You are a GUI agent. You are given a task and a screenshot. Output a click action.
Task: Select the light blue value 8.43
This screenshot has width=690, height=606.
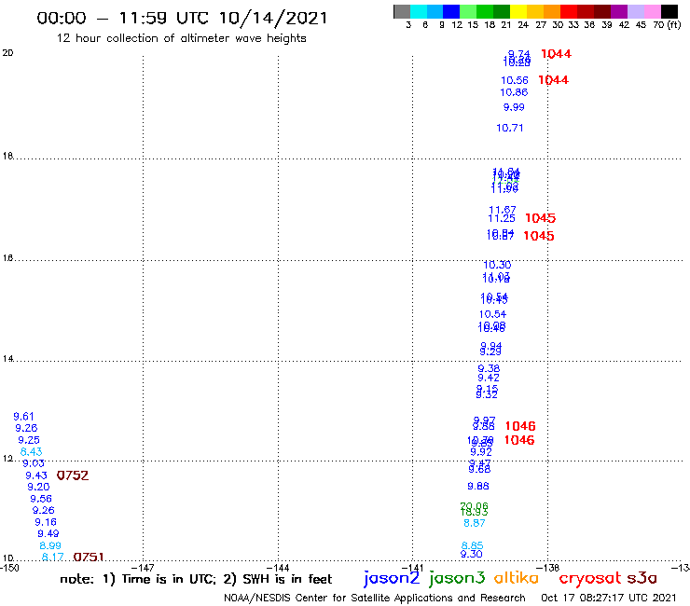click(32, 451)
